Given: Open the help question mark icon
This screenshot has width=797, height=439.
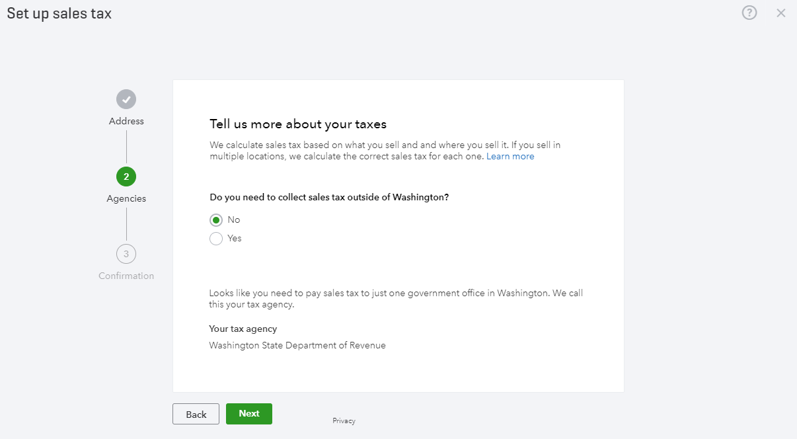Looking at the screenshot, I should (749, 13).
